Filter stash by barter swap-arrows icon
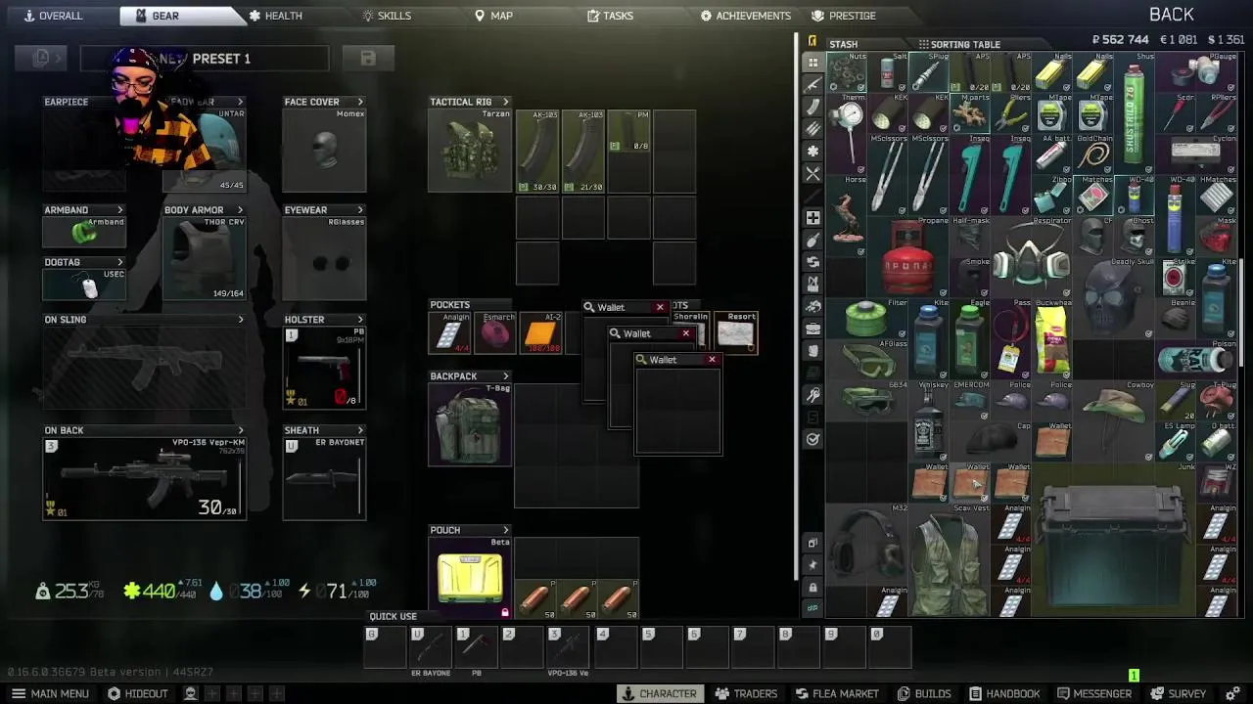Screen dimensions: 1253x704 (812, 262)
